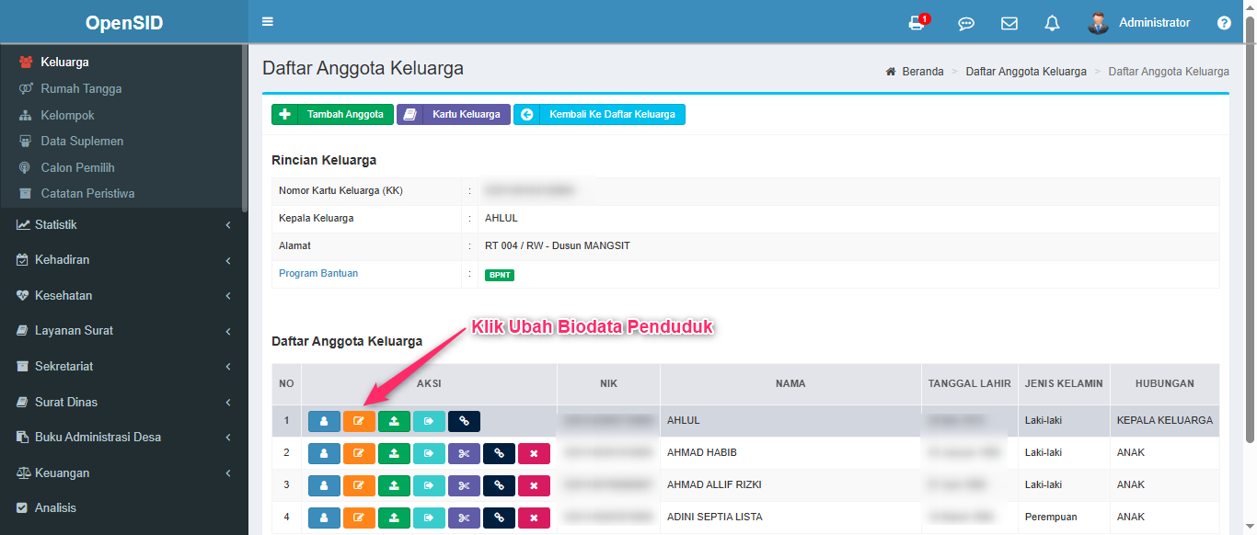Click the name AHMAD ALLIF RIZKI
This screenshot has height=535, width=1257.
[714, 485]
